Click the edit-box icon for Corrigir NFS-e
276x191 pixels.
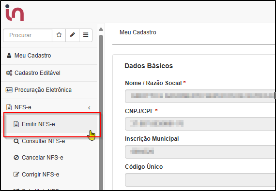(16, 174)
